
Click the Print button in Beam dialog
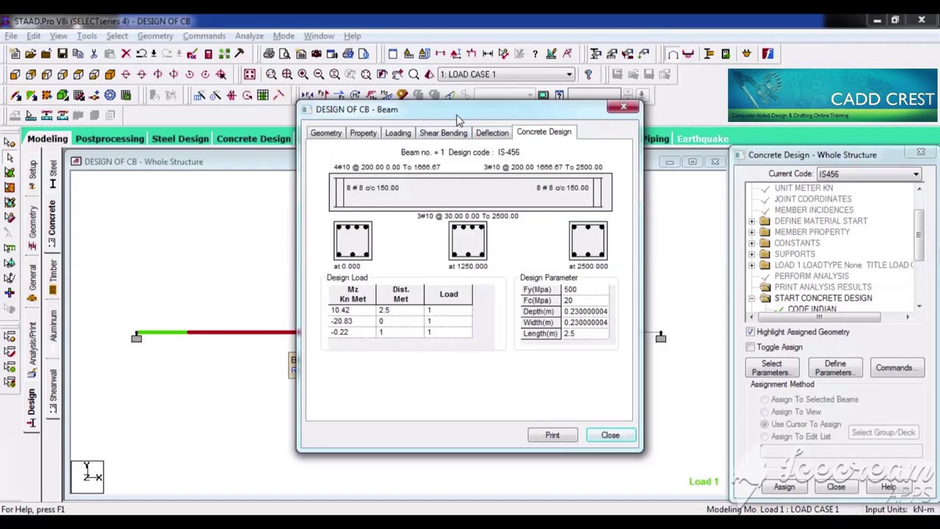pos(552,435)
